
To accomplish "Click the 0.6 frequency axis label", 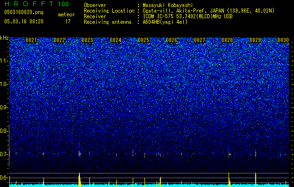I will tap(4, 178).
